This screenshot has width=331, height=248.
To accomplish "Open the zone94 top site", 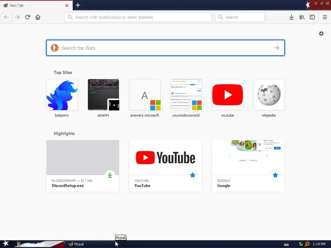I will tap(103, 98).
